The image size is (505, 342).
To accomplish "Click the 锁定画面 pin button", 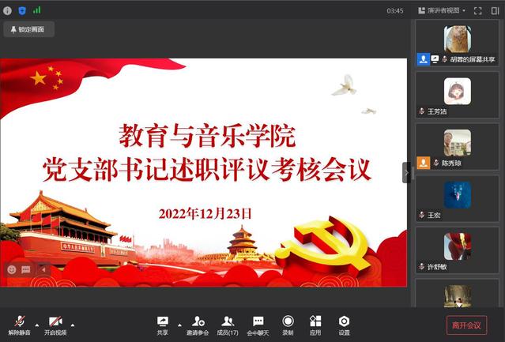I will [x=28, y=29].
